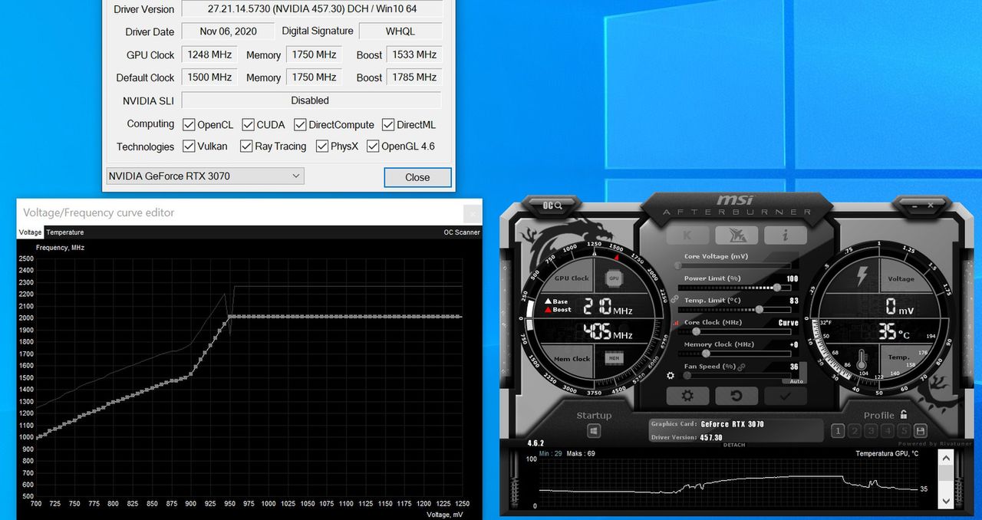Apply settings with the checkmark button

click(786, 396)
